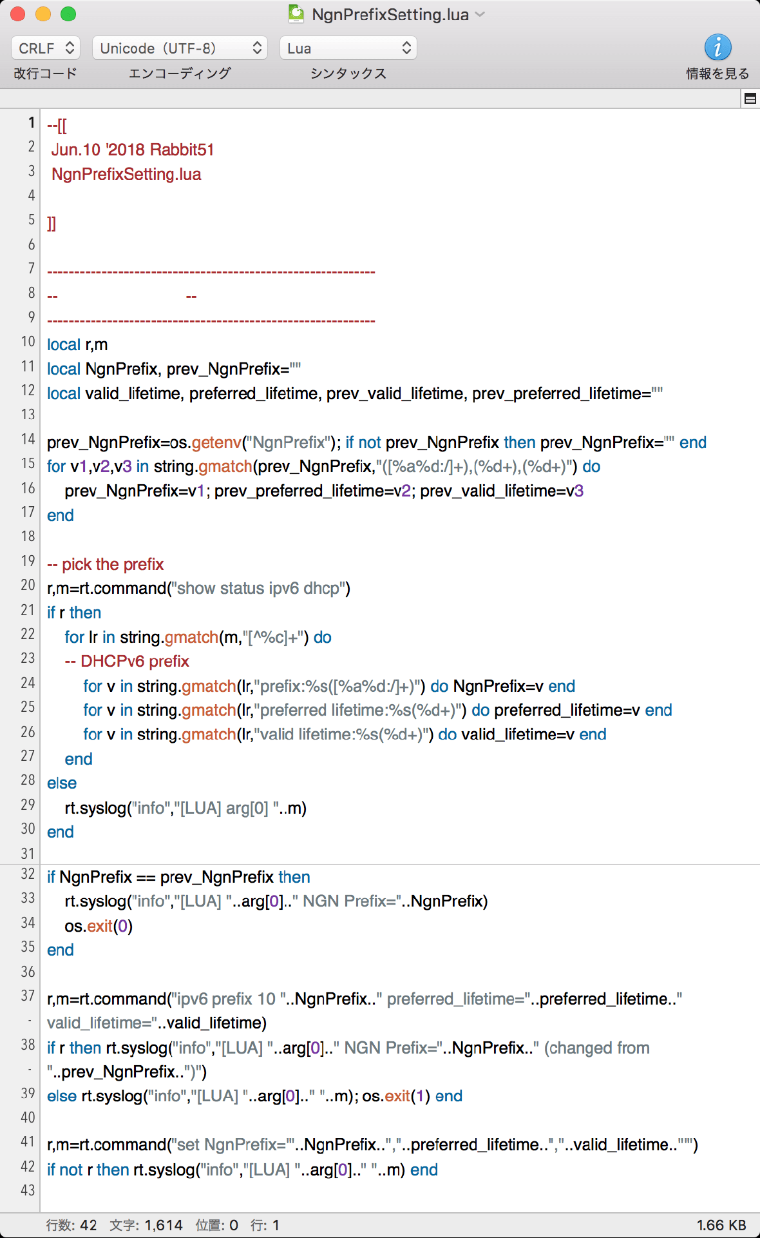Click the 'local r,m' line
Screen dimensions: 760x1238
tap(77, 344)
